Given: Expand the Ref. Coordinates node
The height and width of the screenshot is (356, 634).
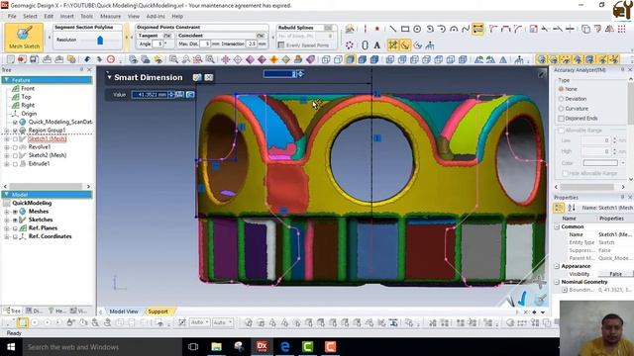Looking at the screenshot, I should tap(7, 237).
